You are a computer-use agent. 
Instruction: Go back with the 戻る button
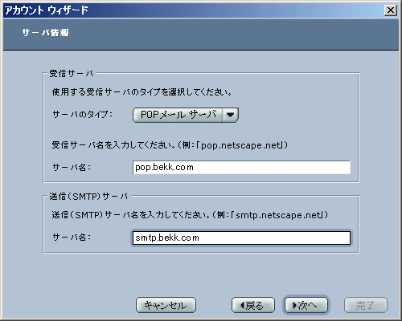click(253, 305)
